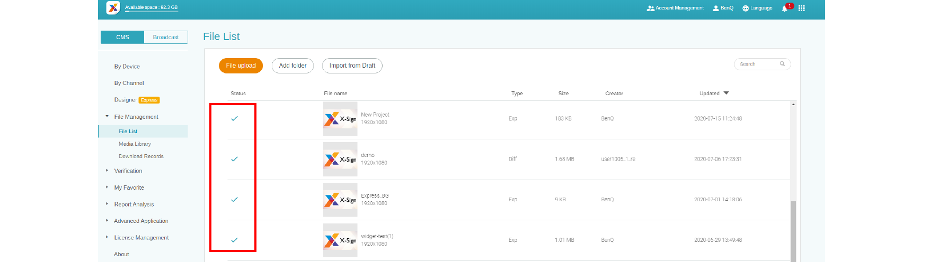Open the apps grid menu
This screenshot has width=939, height=262.
click(x=801, y=8)
